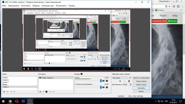Click Запустить трансляцию button
Screen dimensions: 185x104
click(x=141, y=78)
